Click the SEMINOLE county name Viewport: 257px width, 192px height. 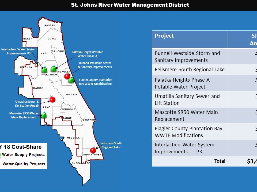[x=68, y=109]
